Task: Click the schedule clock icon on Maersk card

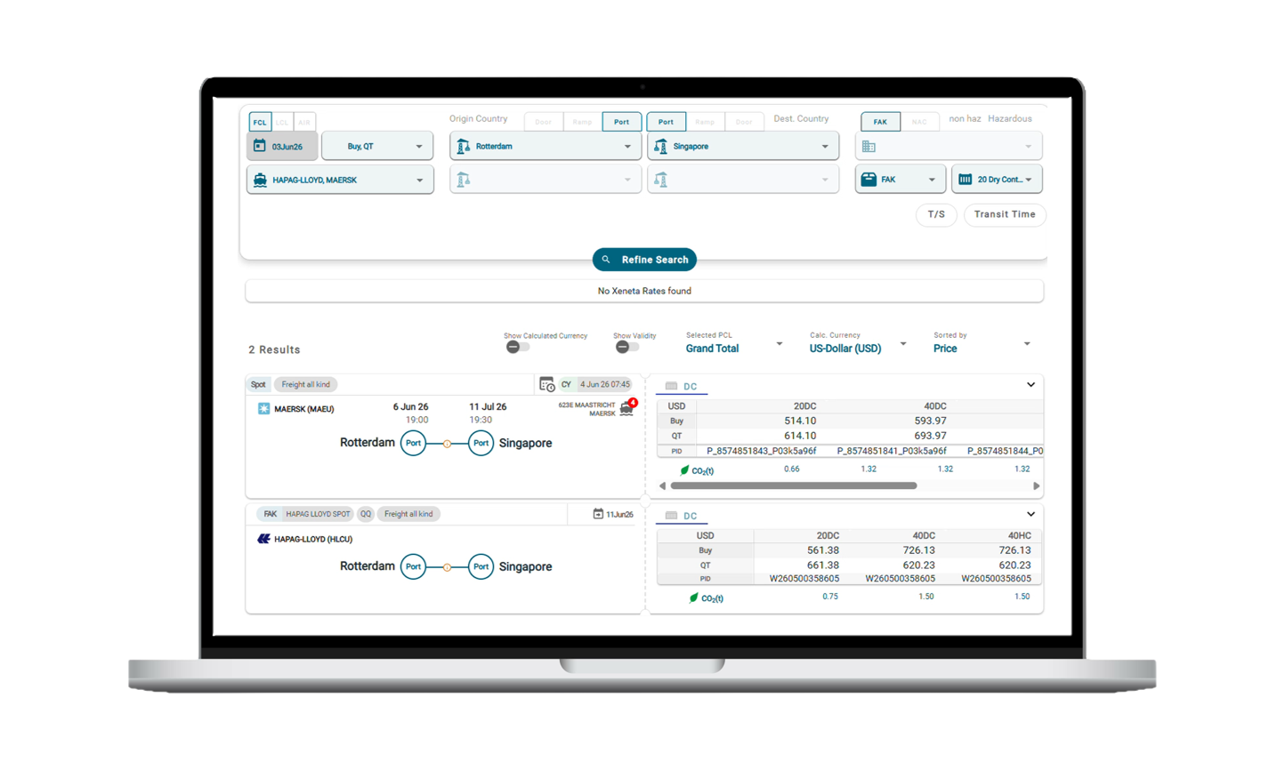Action: (x=547, y=384)
